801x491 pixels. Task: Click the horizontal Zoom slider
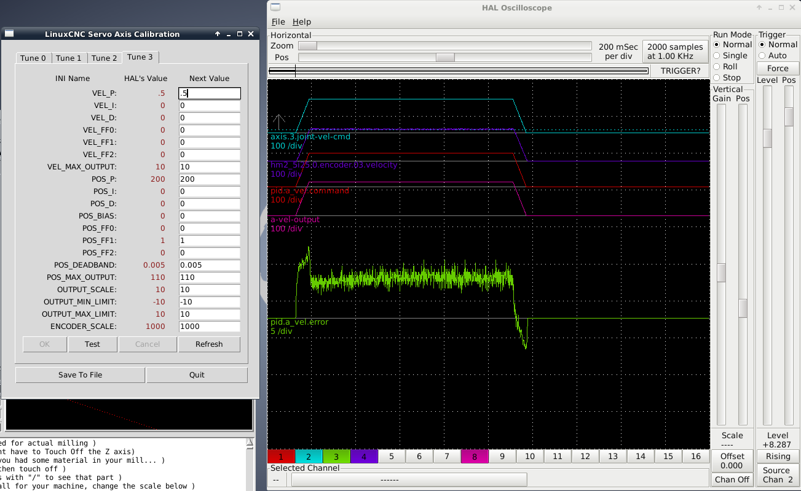coord(445,46)
